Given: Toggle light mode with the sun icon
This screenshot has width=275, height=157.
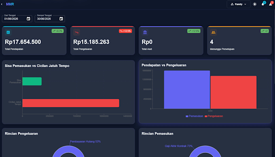Looking at the screenshot, I should coord(255,4).
